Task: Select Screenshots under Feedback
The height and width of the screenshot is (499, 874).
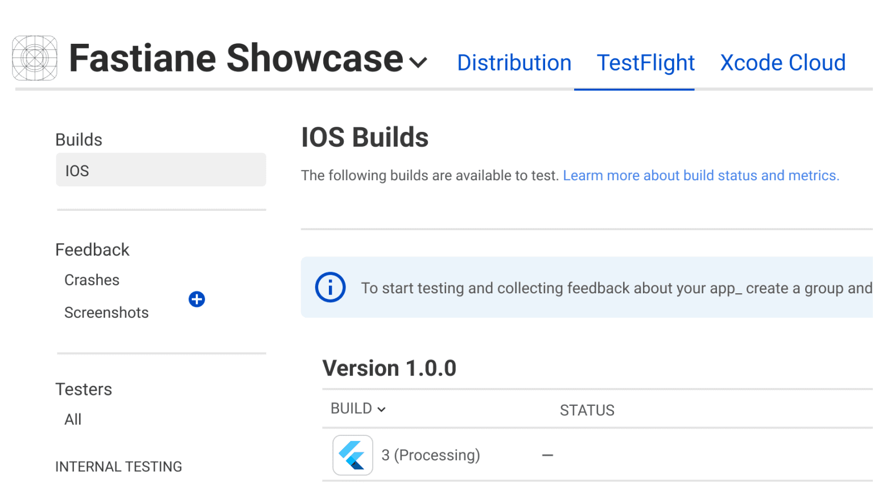Action: tap(106, 312)
